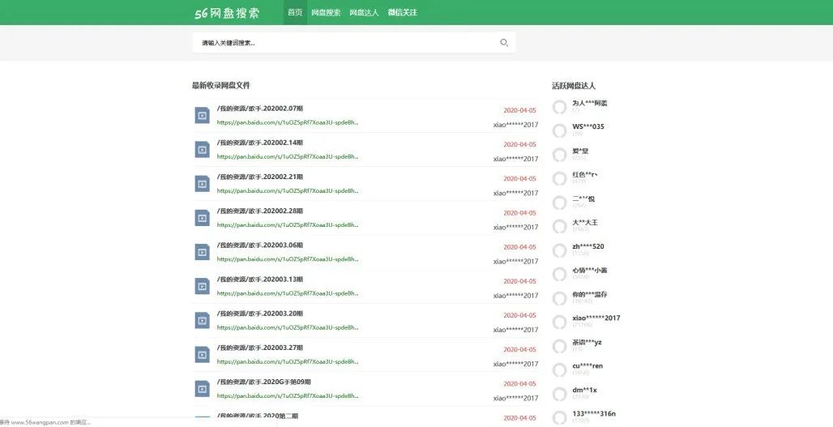Open sidebar user 大**大王
Screen dimensions: 833x427
click(585, 223)
